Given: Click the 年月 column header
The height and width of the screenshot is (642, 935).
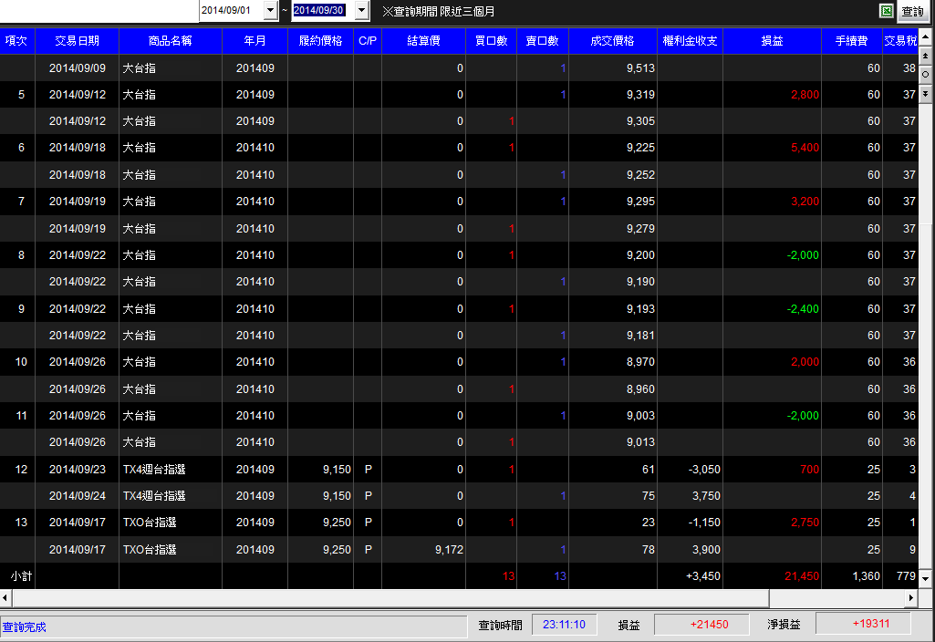Looking at the screenshot, I should pyautogui.click(x=255, y=41).
